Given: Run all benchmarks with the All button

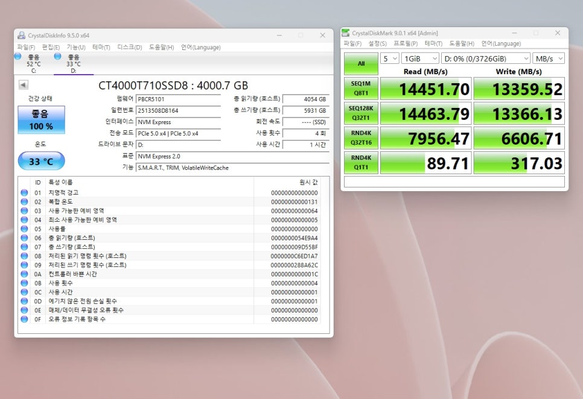Looking at the screenshot, I should 361,63.
